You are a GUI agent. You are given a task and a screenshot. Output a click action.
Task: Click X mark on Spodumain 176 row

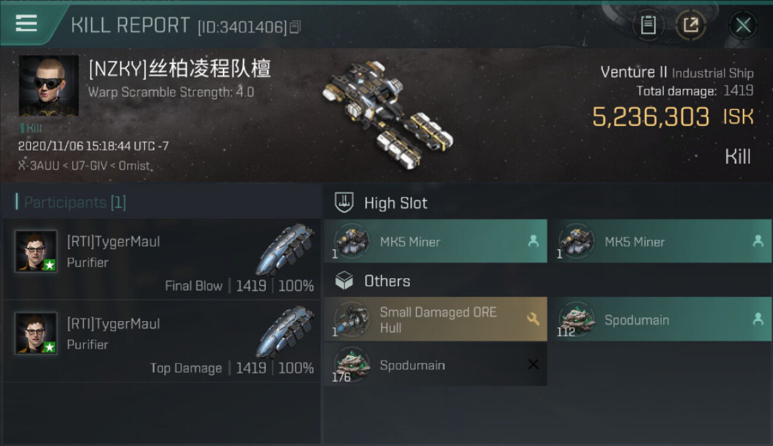533,365
